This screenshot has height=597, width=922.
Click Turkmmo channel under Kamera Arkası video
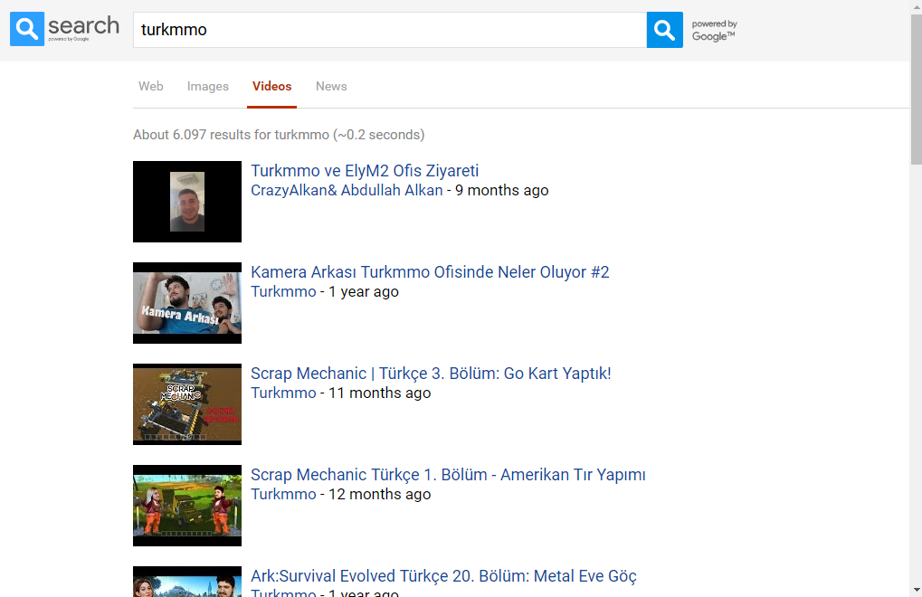click(x=283, y=292)
